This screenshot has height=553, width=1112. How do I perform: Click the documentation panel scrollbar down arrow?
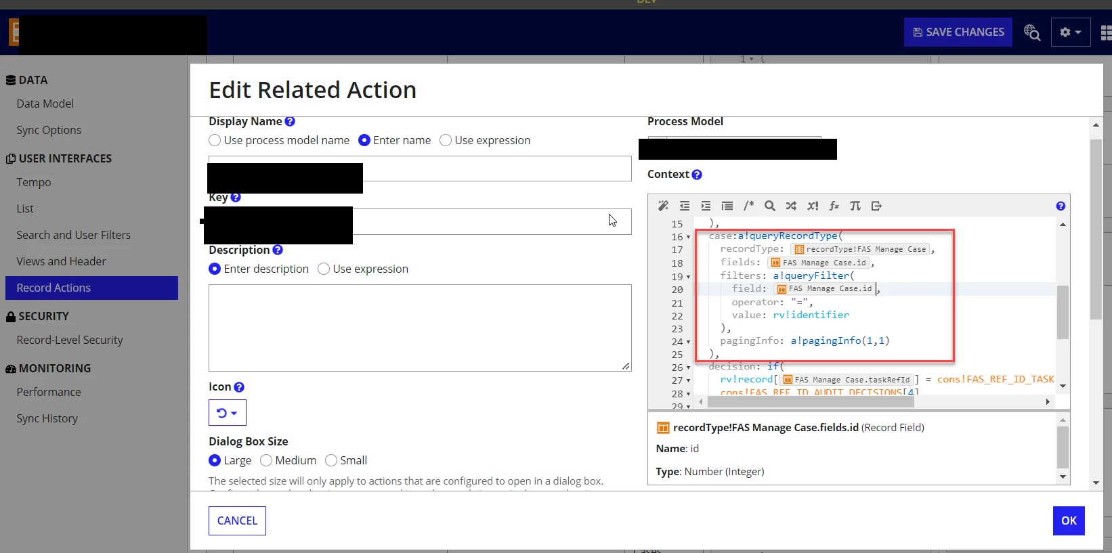(1063, 477)
